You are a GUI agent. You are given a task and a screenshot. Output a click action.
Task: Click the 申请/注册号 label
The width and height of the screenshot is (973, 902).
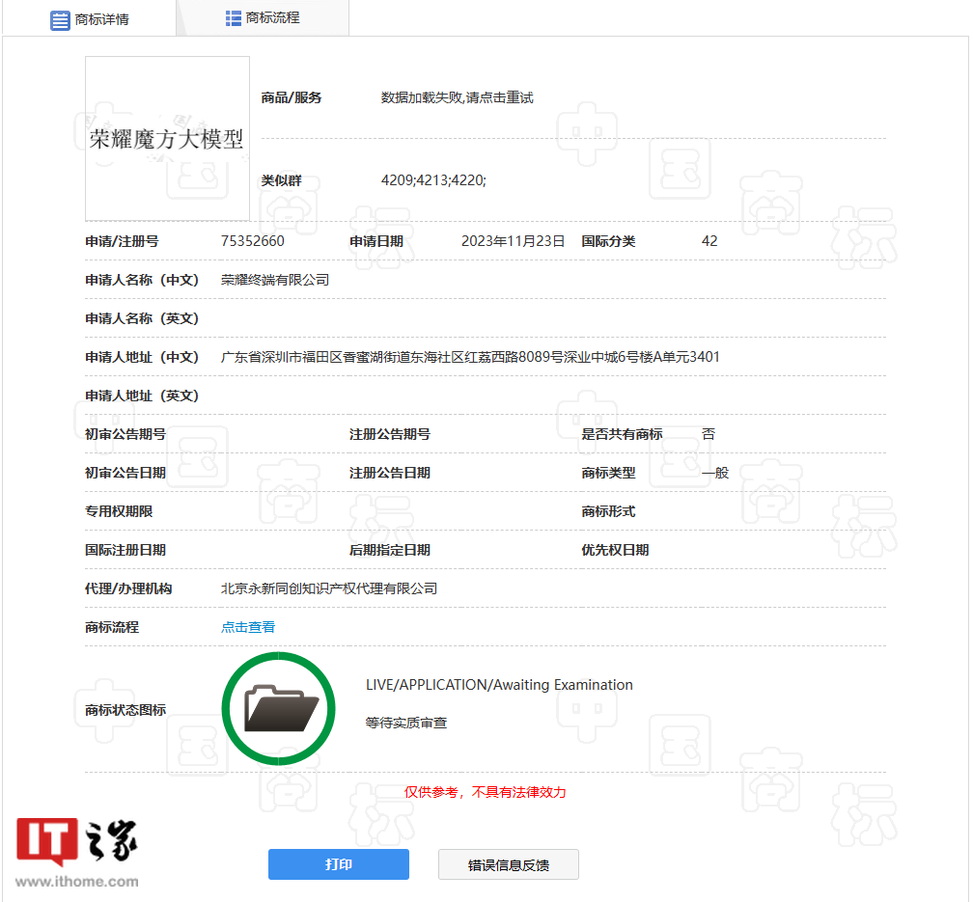point(122,241)
